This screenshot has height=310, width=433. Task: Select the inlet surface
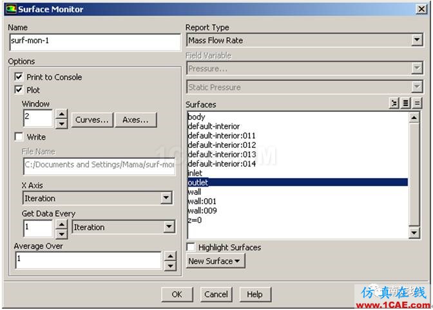pos(298,173)
